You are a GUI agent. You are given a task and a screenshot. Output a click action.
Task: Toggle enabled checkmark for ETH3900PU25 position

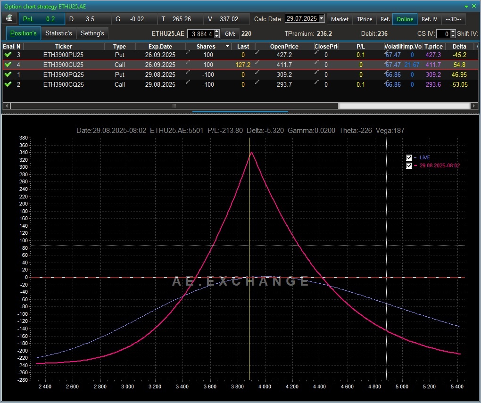tap(8, 55)
